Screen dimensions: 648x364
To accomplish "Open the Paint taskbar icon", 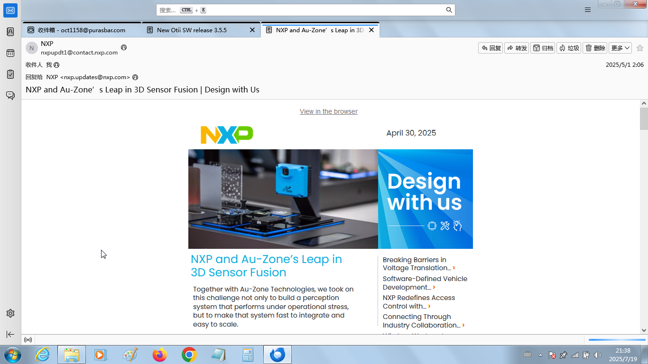I will pyautogui.click(x=130, y=355).
